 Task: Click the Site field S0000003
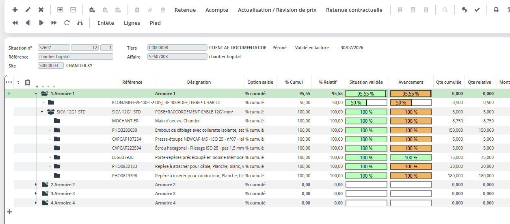pyautogui.click(x=51, y=65)
